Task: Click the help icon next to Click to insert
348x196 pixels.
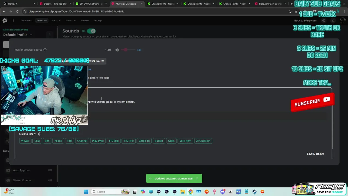Action: click(40, 134)
